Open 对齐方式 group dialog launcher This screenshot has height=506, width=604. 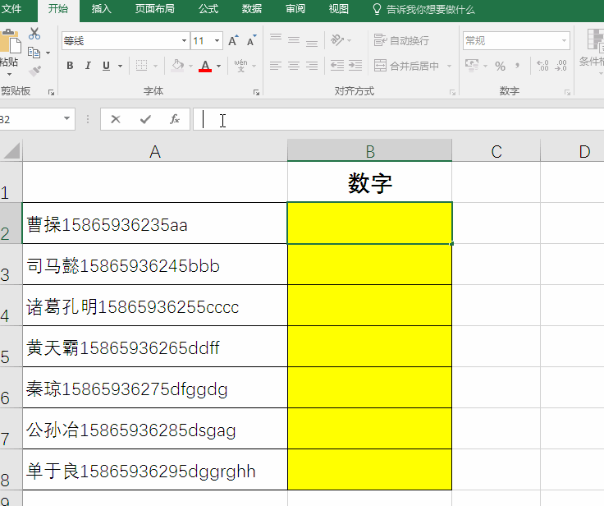(x=453, y=92)
